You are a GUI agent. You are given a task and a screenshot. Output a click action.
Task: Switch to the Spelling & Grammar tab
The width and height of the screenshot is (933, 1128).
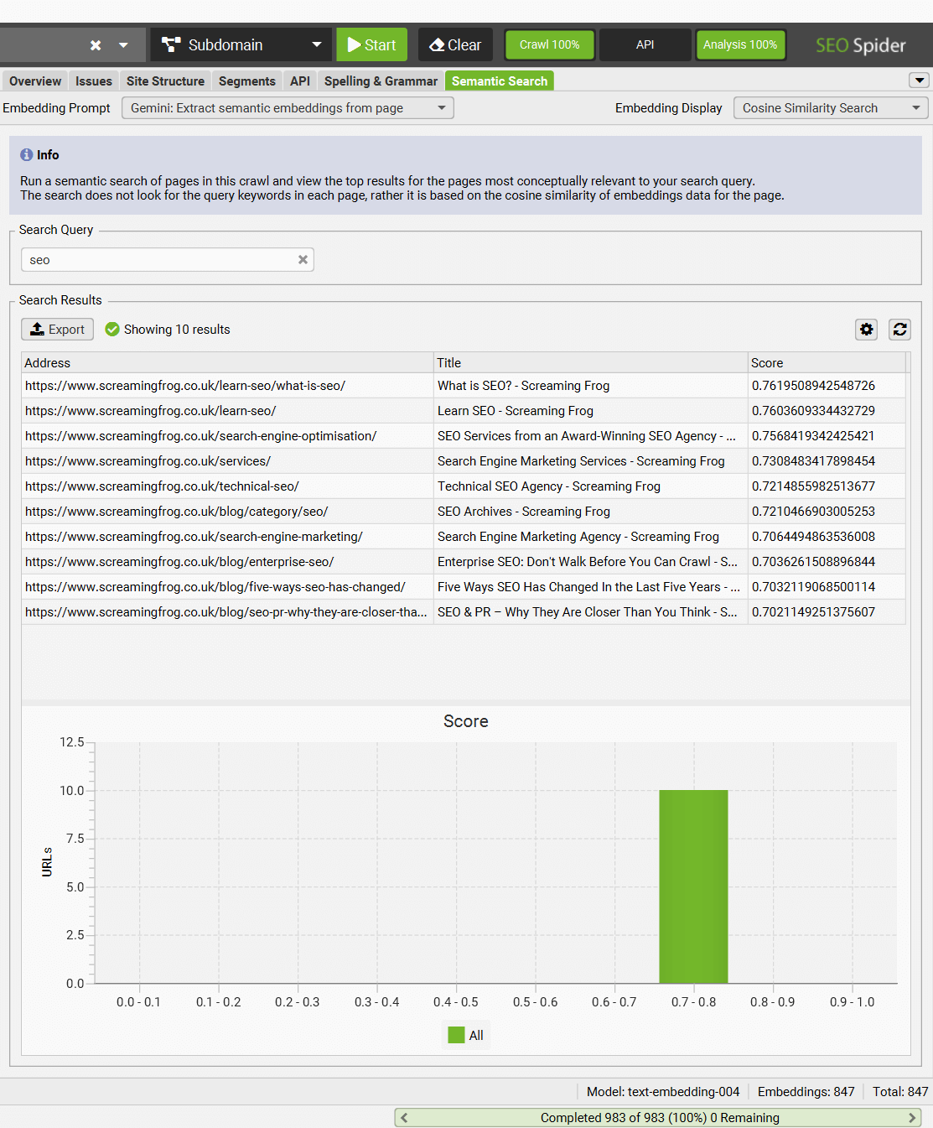[x=381, y=81]
